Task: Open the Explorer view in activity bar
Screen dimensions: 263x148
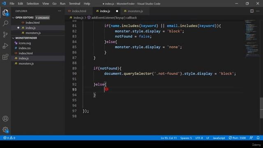Action: coord(5,13)
